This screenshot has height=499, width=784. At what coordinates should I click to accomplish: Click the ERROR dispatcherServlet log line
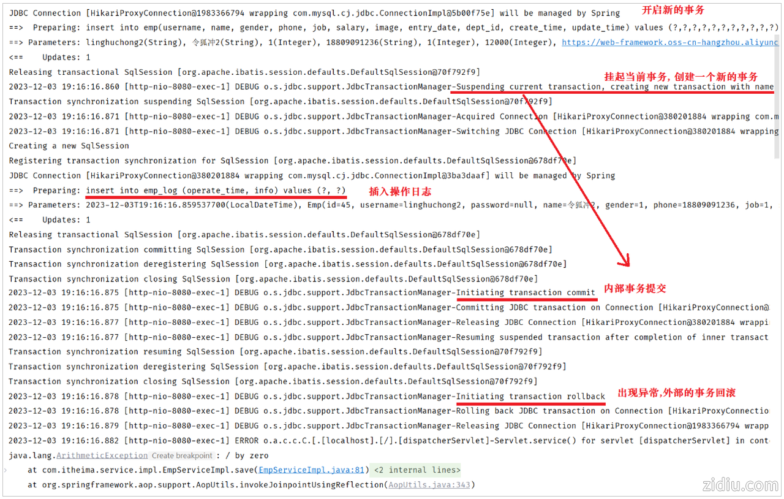click(x=392, y=441)
